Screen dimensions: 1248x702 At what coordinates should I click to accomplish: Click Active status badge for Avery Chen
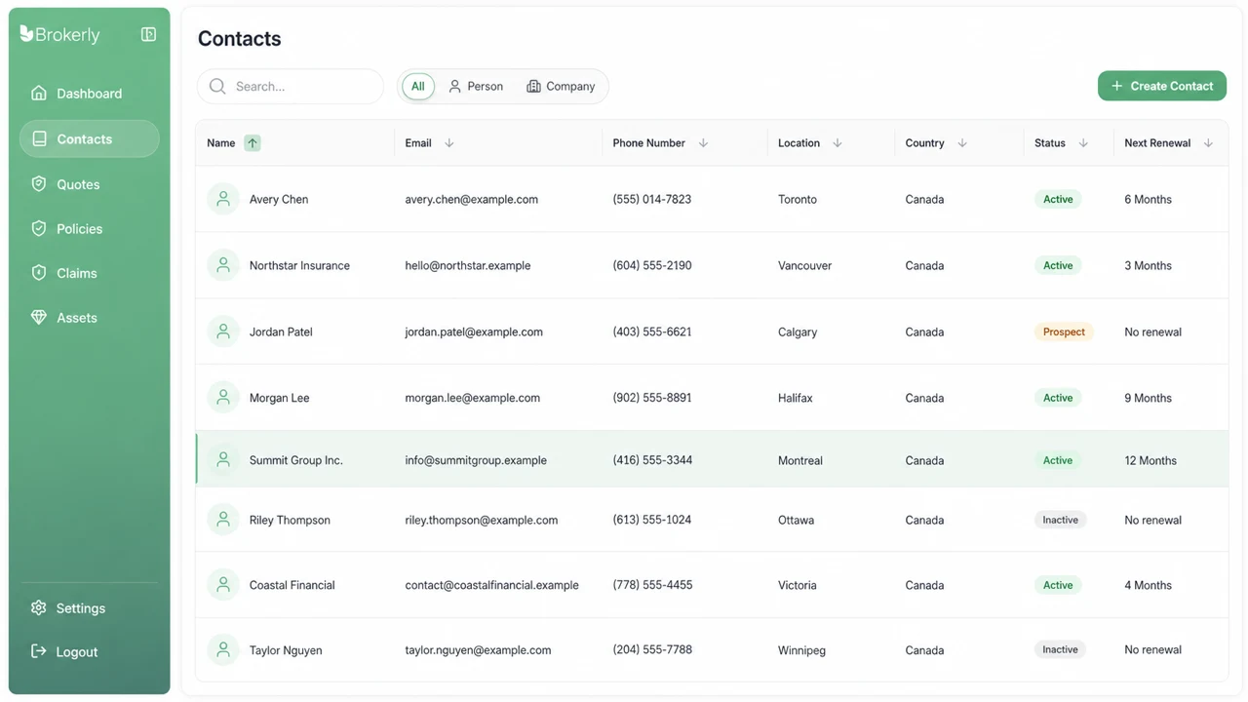1058,199
